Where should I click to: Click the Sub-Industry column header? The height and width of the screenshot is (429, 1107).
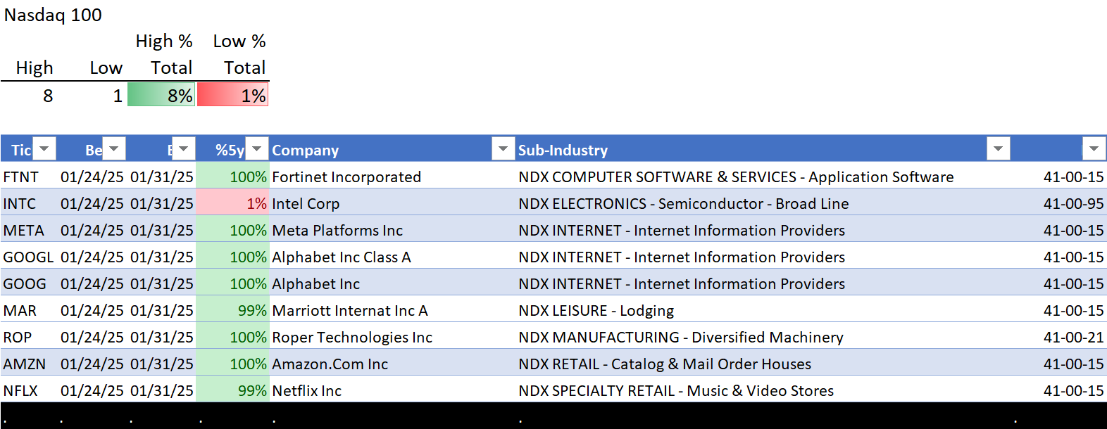563,150
